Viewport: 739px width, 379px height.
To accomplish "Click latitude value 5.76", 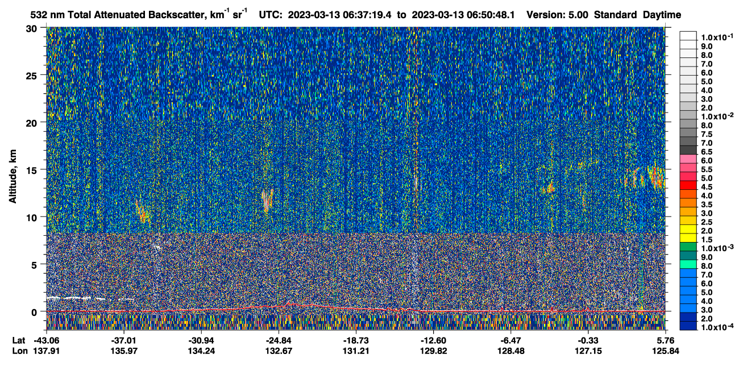I will [x=665, y=340].
